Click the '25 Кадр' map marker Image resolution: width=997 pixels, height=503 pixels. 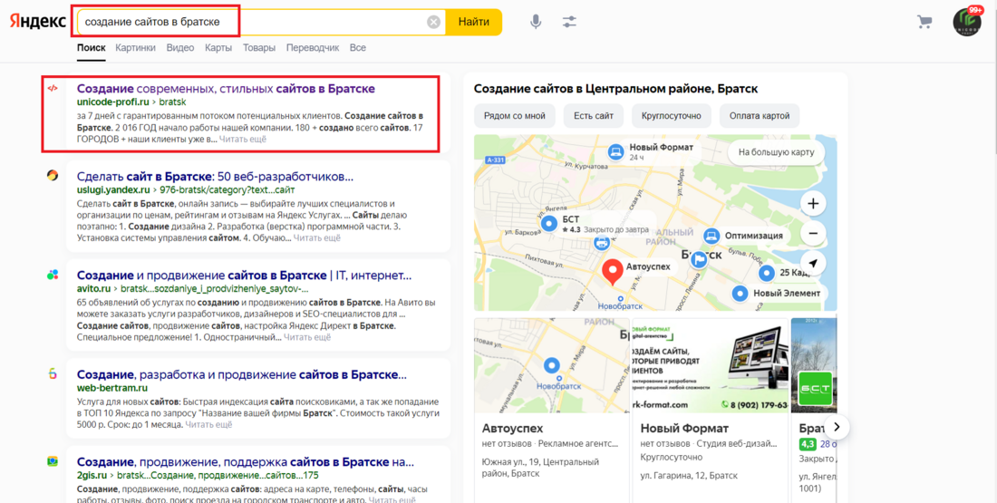tap(768, 273)
